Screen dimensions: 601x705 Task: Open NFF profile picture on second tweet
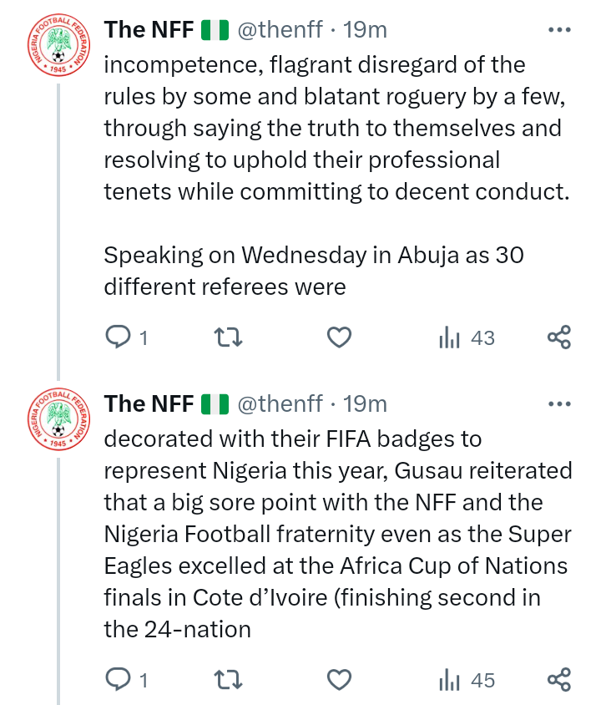pyautogui.click(x=58, y=420)
